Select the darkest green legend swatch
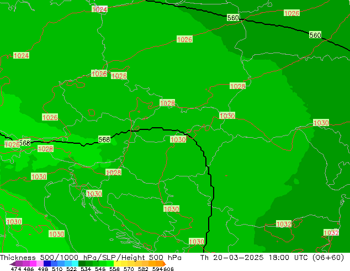Viewport: 350px width, 271px height. 82,264
